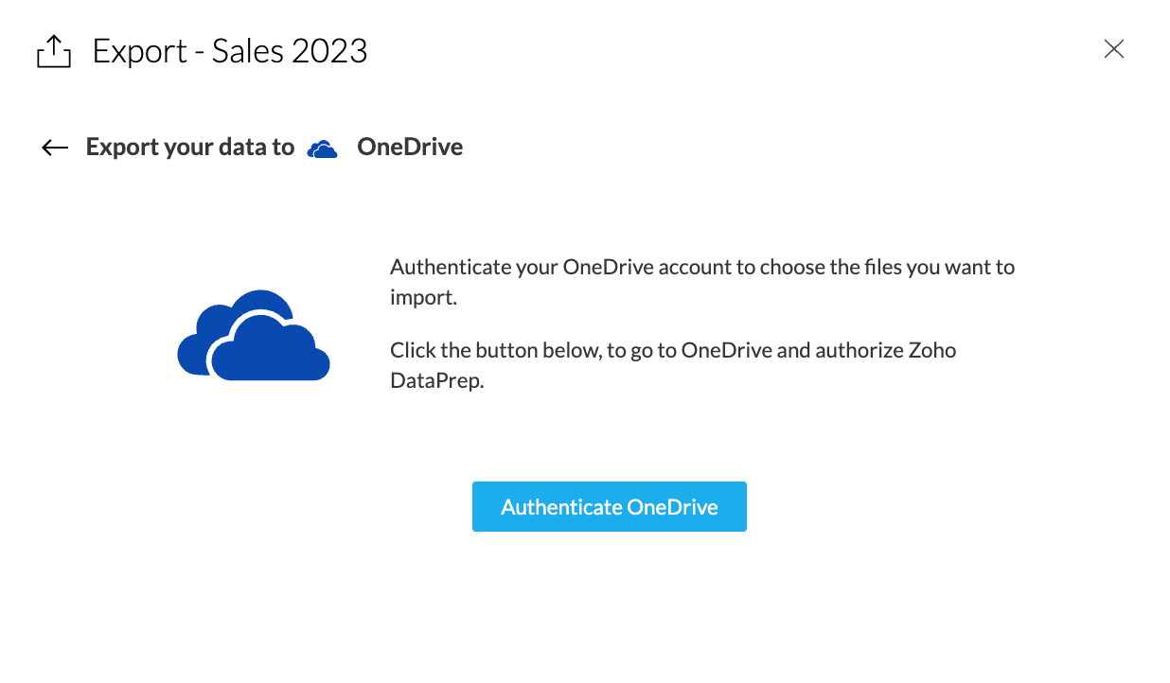Image resolution: width=1170 pixels, height=683 pixels.
Task: Click the export upload icon in header
Action: pyautogui.click(x=54, y=51)
